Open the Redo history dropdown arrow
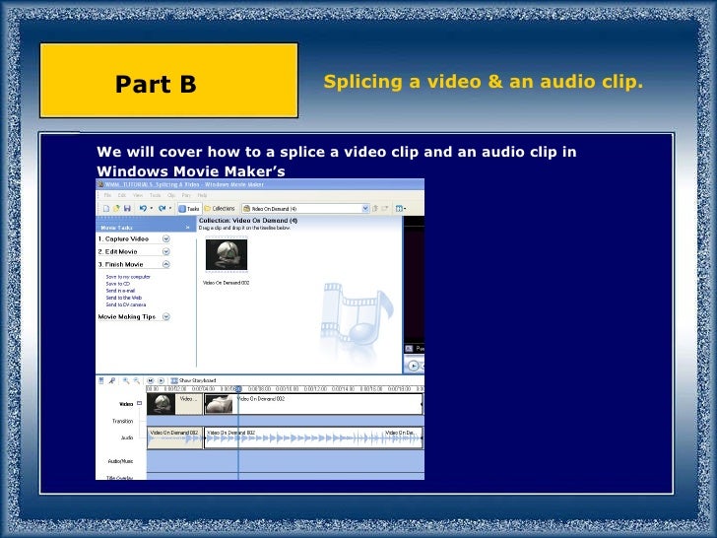 pos(170,209)
